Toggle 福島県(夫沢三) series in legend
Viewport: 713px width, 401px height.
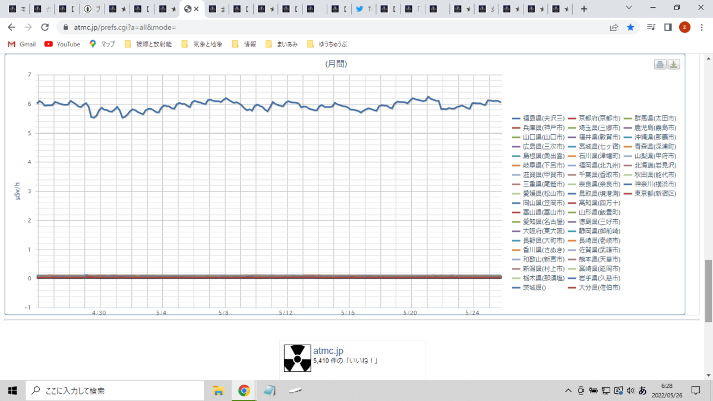tap(538, 119)
